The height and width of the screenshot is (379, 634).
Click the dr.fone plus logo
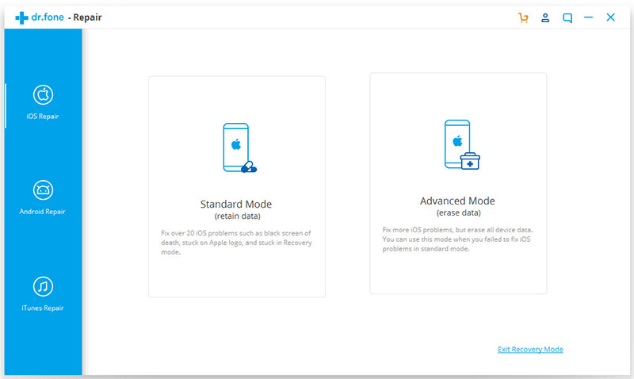[21, 17]
